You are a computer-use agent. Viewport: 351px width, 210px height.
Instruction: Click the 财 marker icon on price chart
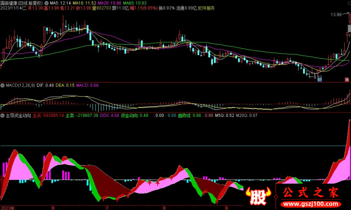[319, 80]
